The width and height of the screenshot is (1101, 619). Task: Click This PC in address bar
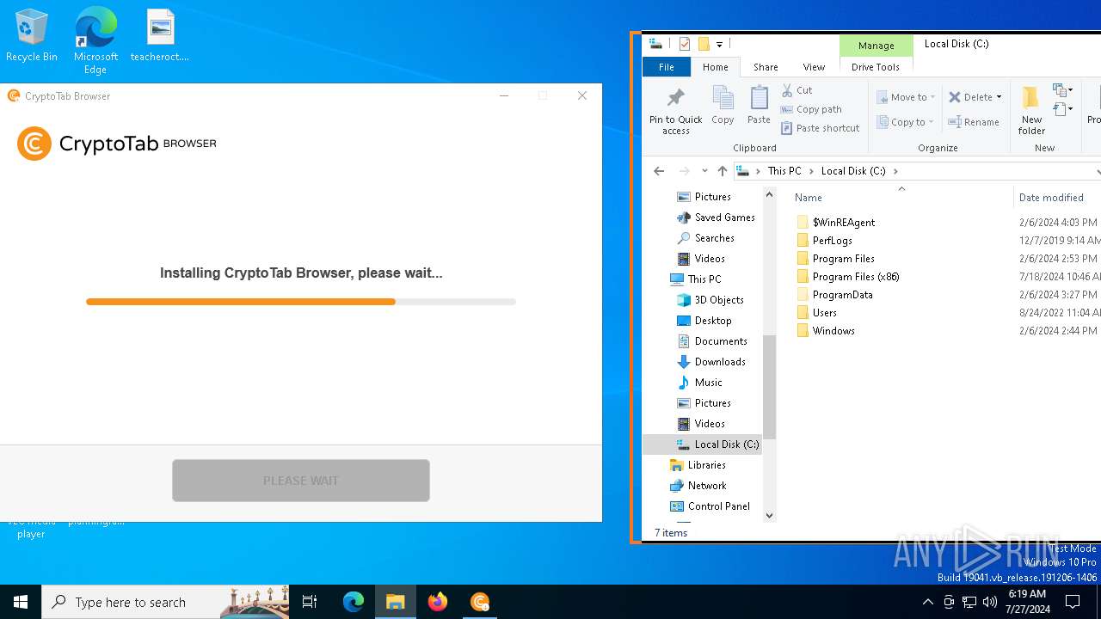pyautogui.click(x=784, y=171)
